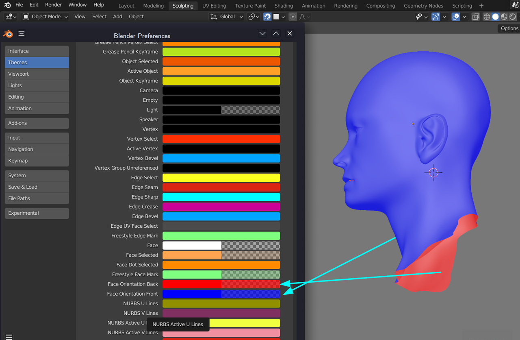Switch to the Layout workspace tab

click(126, 6)
